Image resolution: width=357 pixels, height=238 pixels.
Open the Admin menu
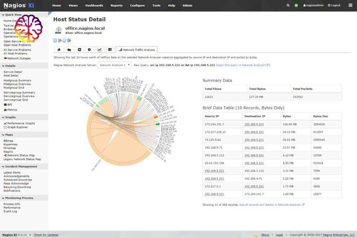click(188, 5)
